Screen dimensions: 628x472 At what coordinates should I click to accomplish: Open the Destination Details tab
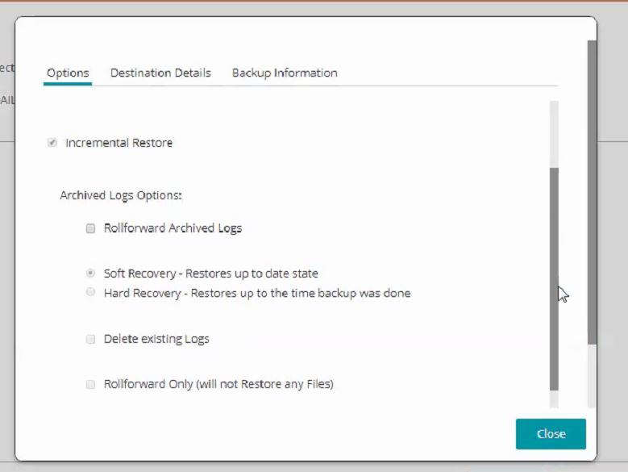click(x=160, y=73)
